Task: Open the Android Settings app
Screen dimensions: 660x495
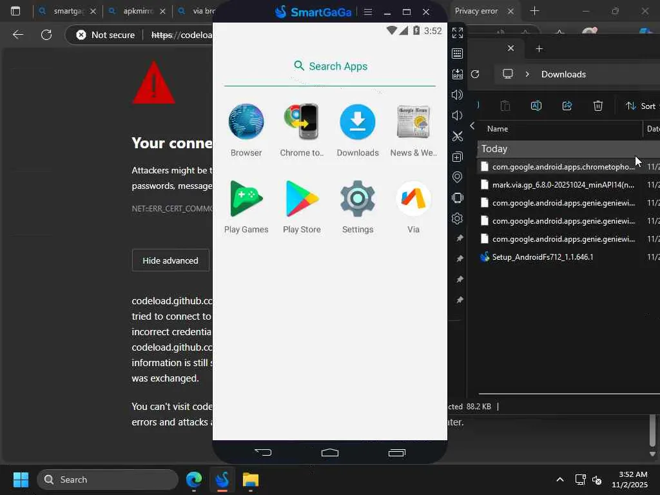Action: 358,207
